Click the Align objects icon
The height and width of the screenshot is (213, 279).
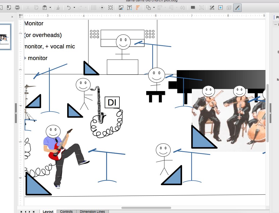[x=160, y=8]
